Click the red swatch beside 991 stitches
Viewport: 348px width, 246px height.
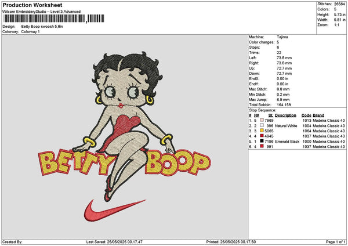[x=262, y=146]
